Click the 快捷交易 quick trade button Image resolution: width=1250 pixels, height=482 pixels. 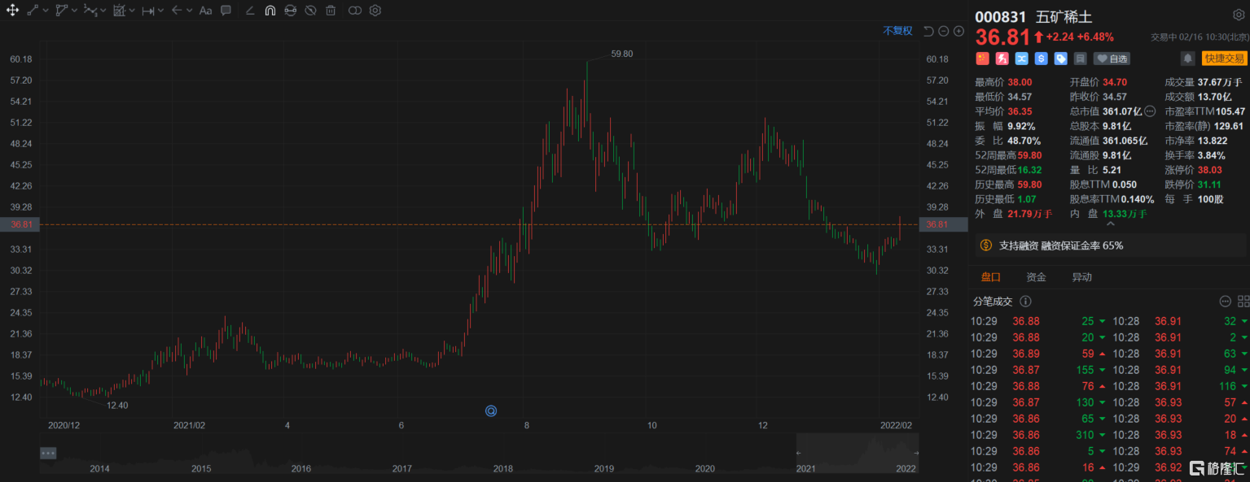[1224, 59]
